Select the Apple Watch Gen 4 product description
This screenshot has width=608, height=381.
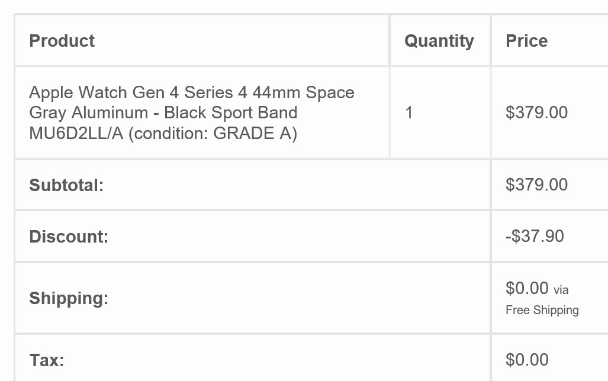[x=192, y=113]
